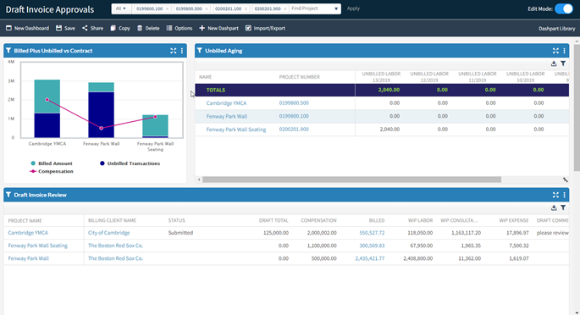580x315 pixels.
Task: Click project number 0199800.500 link
Action: click(x=294, y=102)
